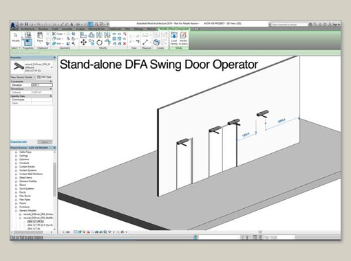Click the Paste clipboard icon

[40, 36]
